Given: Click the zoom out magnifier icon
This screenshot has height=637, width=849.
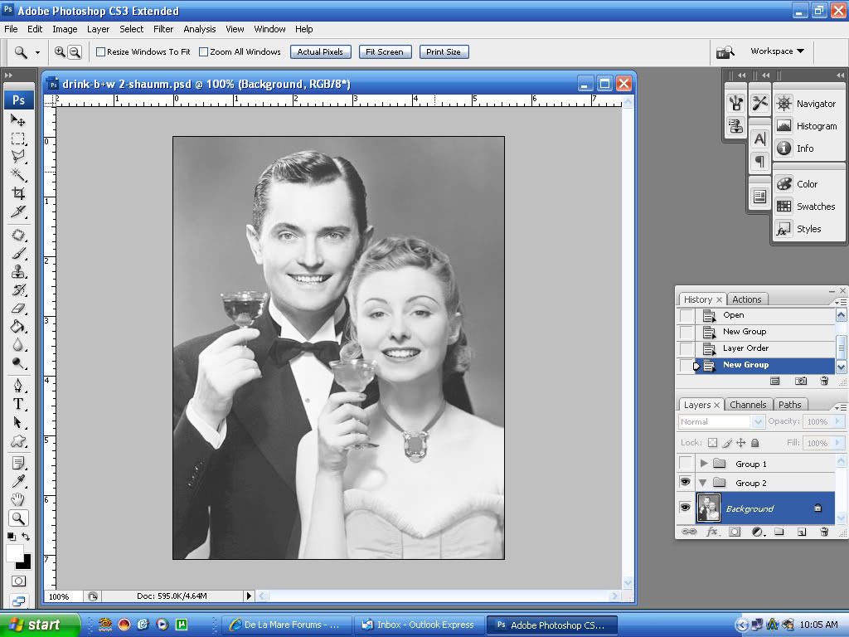Looking at the screenshot, I should [x=75, y=51].
